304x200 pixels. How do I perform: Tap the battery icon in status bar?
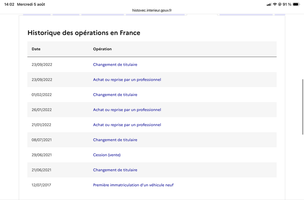pyautogui.click(x=296, y=4)
